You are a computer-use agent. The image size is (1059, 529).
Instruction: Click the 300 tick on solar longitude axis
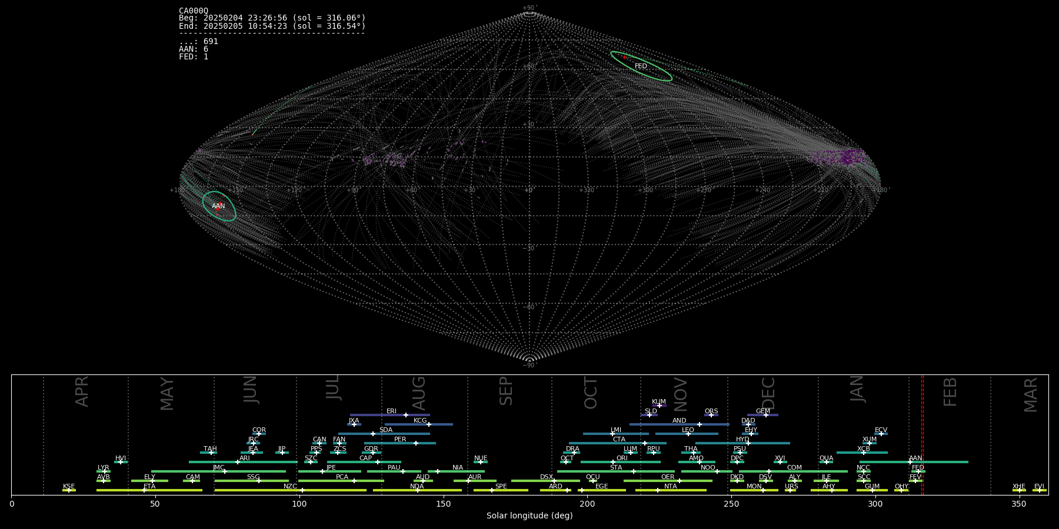(875, 504)
